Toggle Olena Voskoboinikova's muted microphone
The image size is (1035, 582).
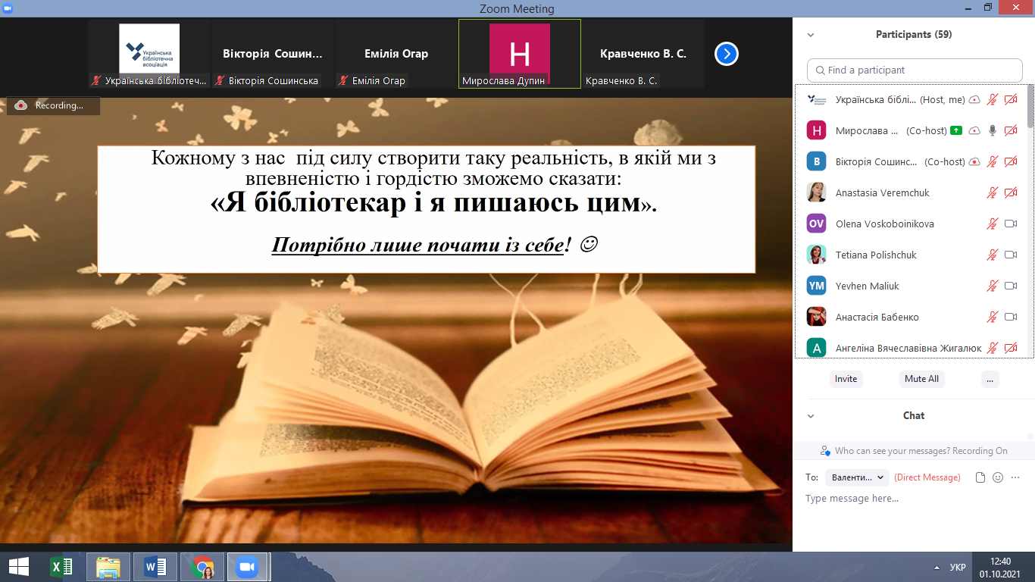tap(992, 224)
